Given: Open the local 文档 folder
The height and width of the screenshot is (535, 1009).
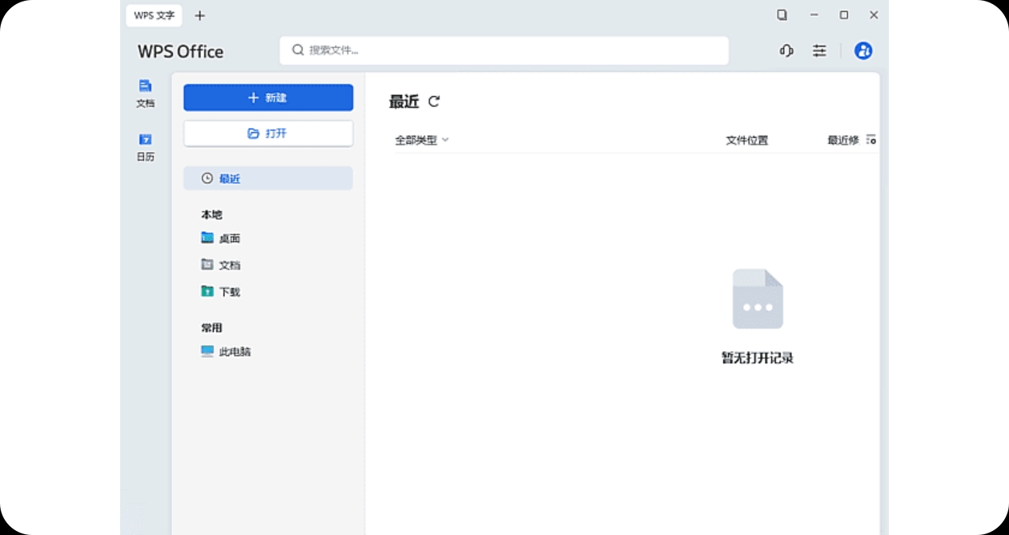Looking at the screenshot, I should (230, 264).
